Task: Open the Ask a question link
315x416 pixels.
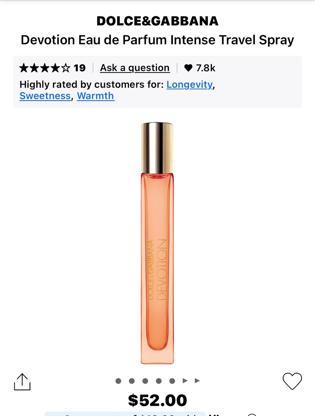Action: [135, 68]
